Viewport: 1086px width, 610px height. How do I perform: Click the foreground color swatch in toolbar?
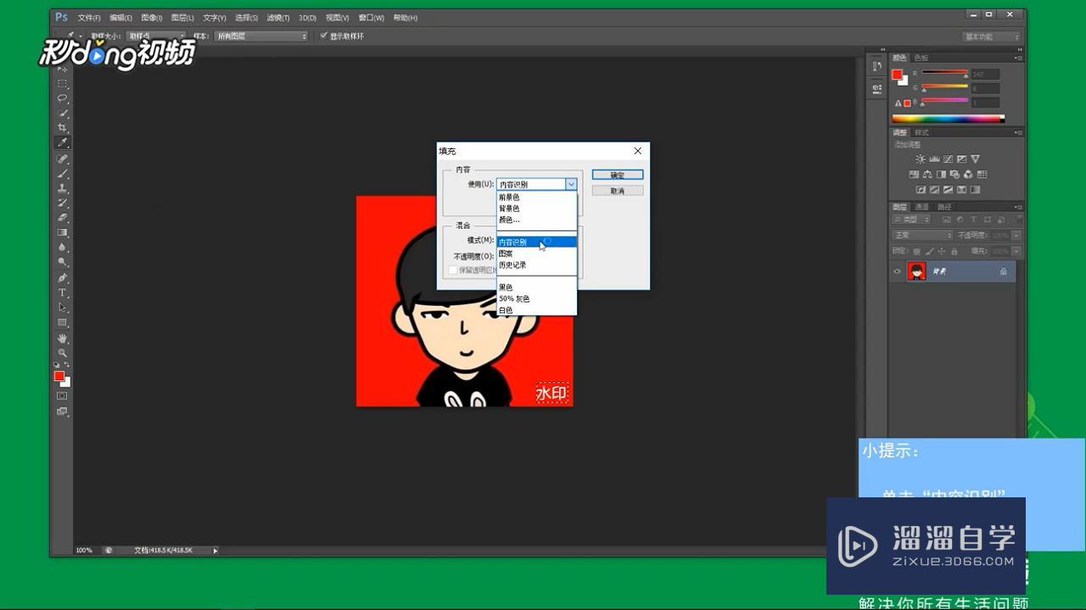(59, 376)
